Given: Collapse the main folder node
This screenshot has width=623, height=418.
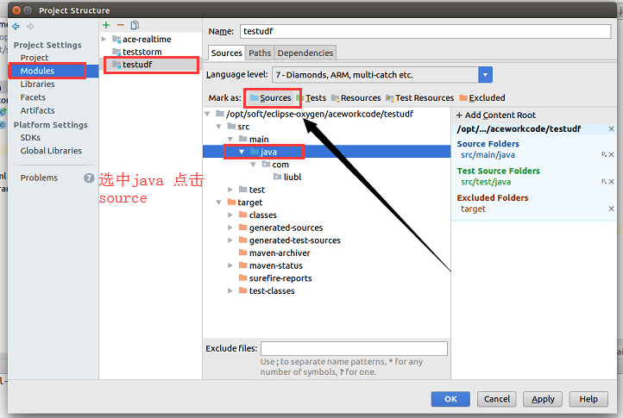Looking at the screenshot, I should pos(230,140).
